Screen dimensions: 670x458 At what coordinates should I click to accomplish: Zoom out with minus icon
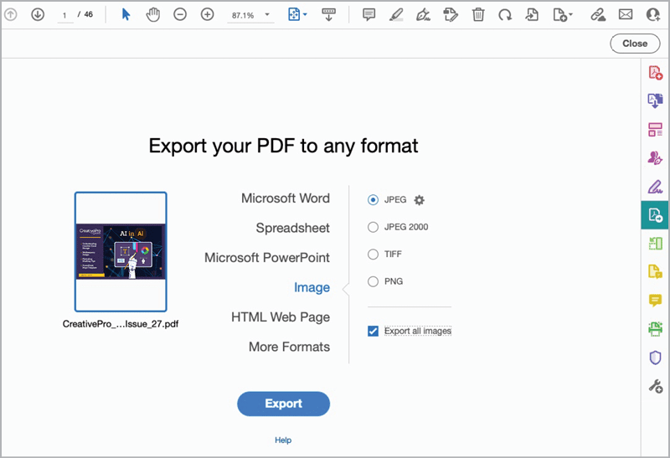[x=180, y=14]
